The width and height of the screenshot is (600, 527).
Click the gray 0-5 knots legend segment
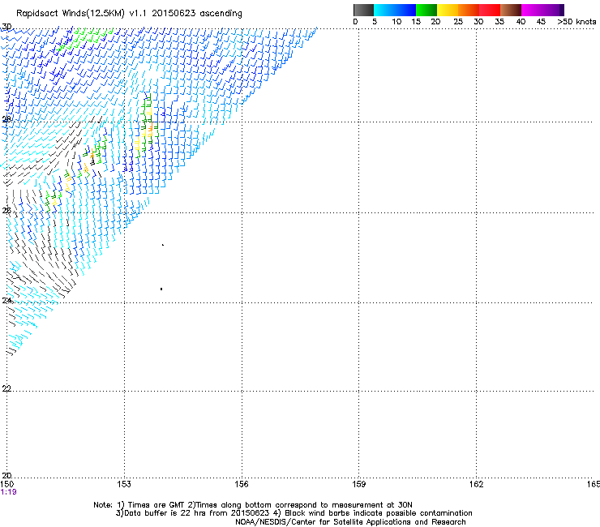[x=363, y=10]
